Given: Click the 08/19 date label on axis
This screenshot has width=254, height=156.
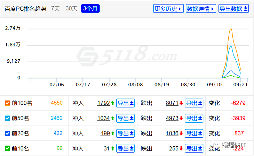Looking at the screenshot, I should point(162,85).
